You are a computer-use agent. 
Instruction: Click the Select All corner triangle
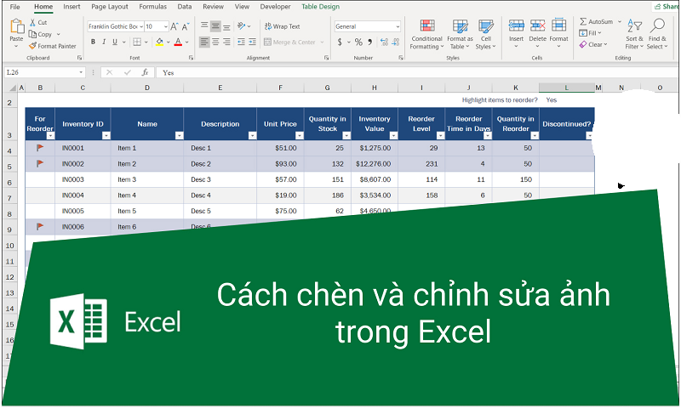click(13, 88)
